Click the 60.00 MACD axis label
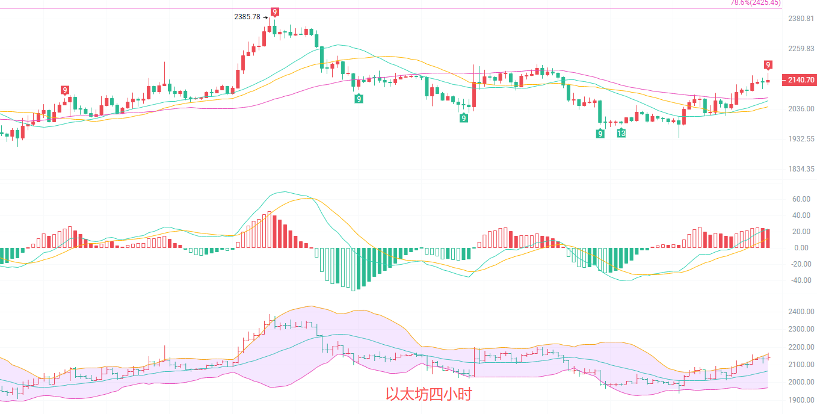Viewport: 817px width, 414px height. pos(801,199)
